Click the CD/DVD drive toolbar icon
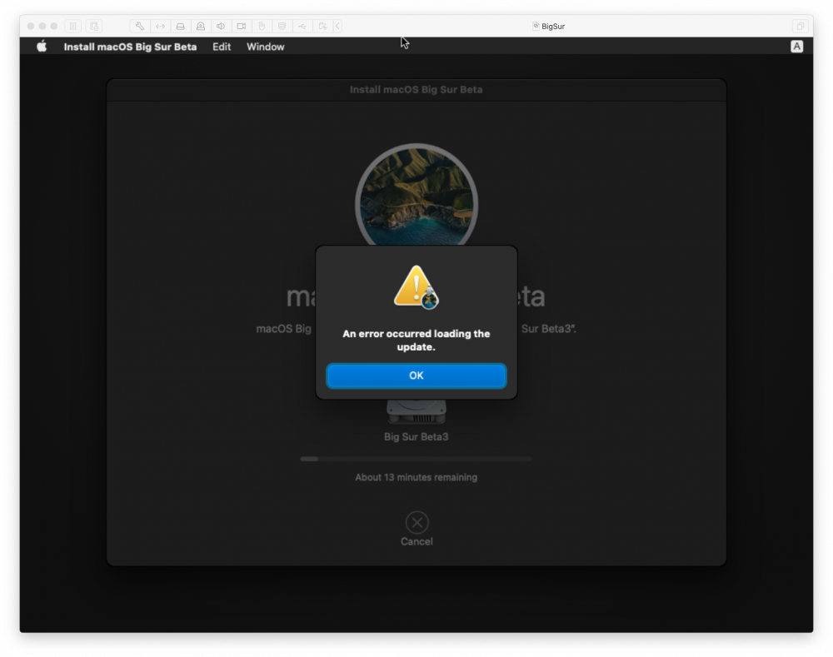This screenshot has height=657, width=833. pyautogui.click(x=200, y=26)
